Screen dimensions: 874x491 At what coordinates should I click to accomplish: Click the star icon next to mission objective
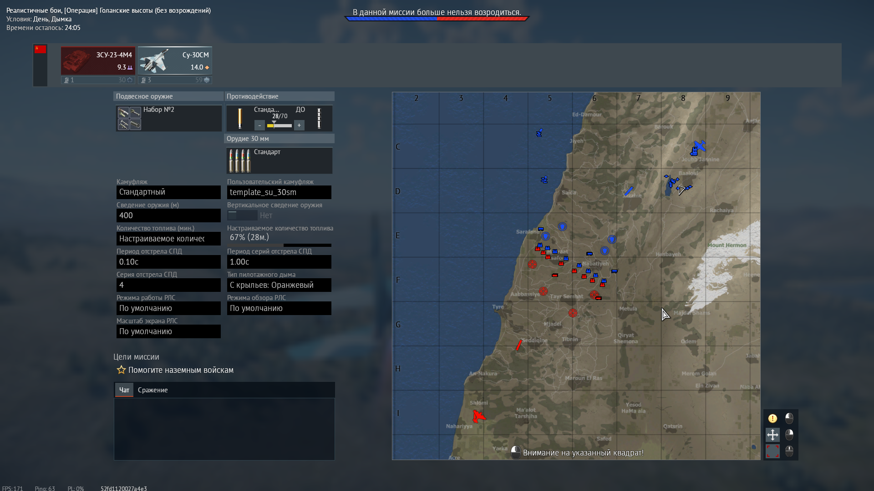click(x=121, y=370)
